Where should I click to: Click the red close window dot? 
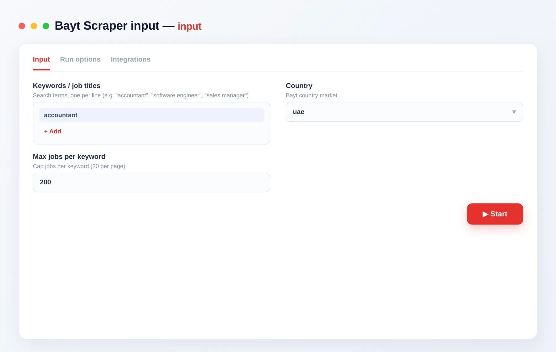[x=22, y=26]
